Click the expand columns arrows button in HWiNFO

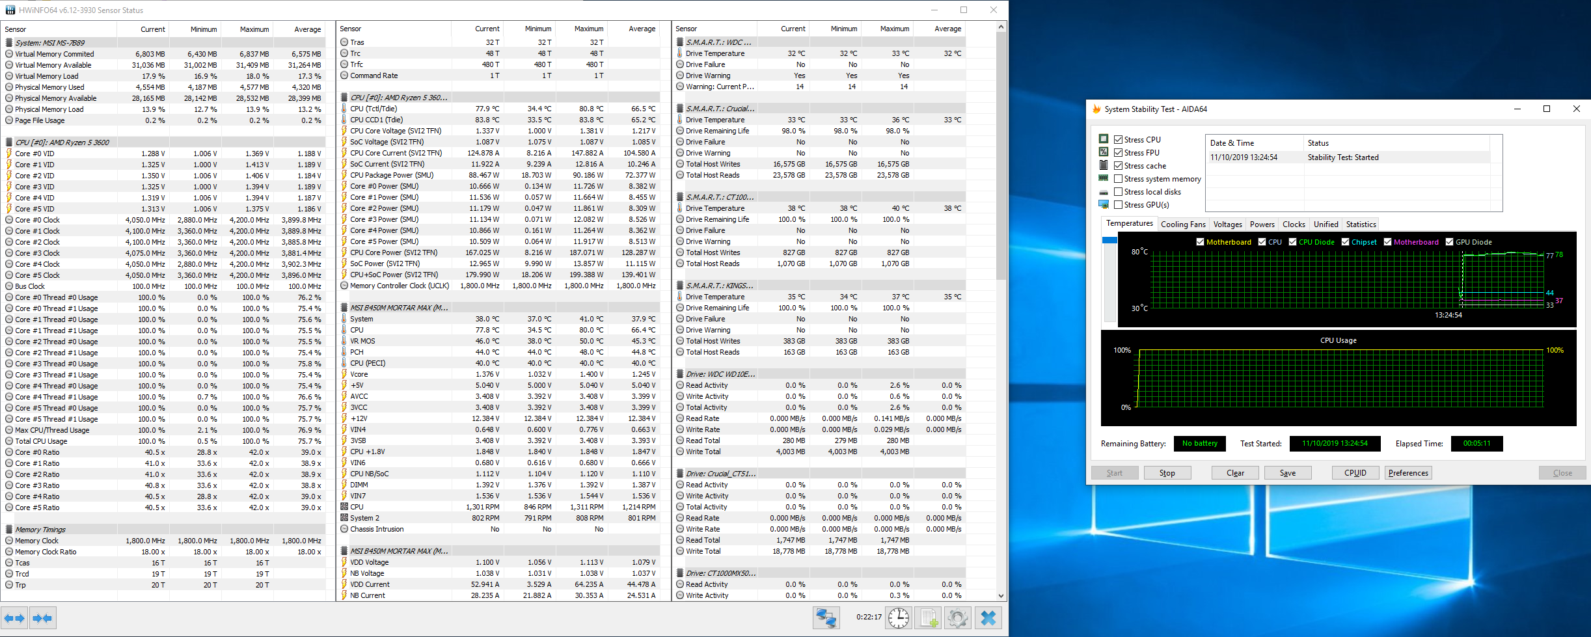click(15, 617)
